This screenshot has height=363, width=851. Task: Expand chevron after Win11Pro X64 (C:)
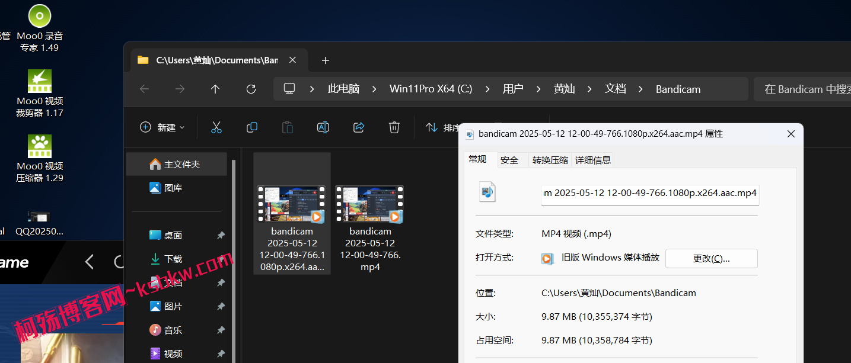(x=487, y=89)
